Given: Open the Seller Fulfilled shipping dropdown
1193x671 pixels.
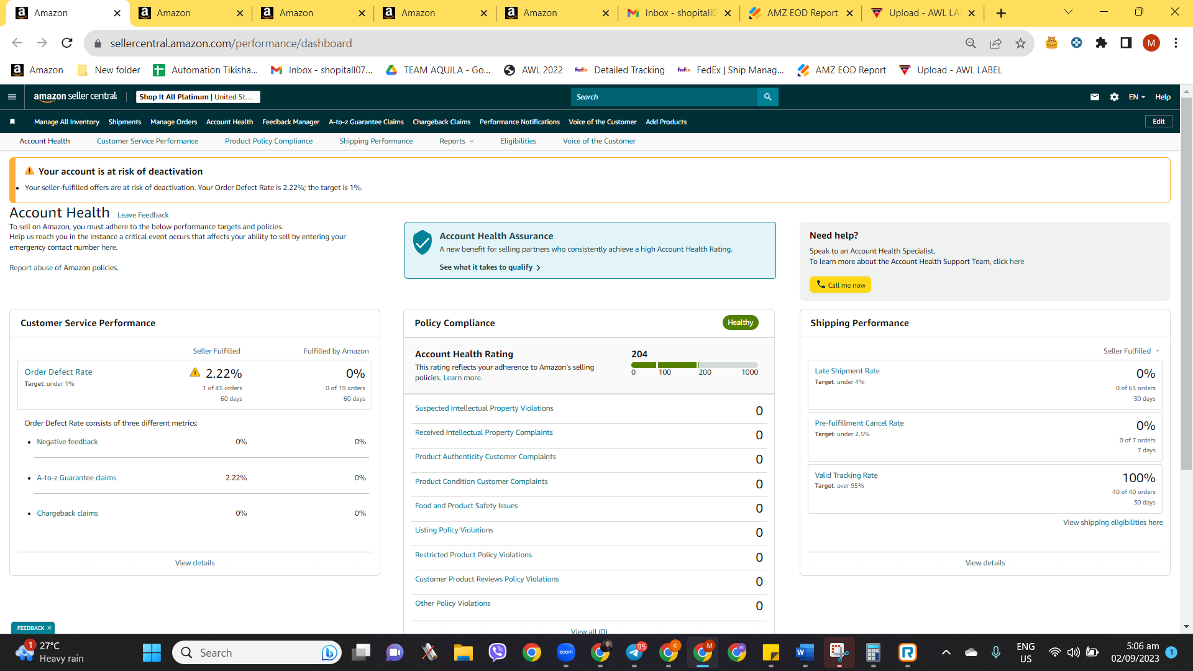Looking at the screenshot, I should 1131,351.
